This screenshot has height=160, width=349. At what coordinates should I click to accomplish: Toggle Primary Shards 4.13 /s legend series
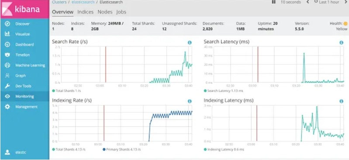pos(121,150)
